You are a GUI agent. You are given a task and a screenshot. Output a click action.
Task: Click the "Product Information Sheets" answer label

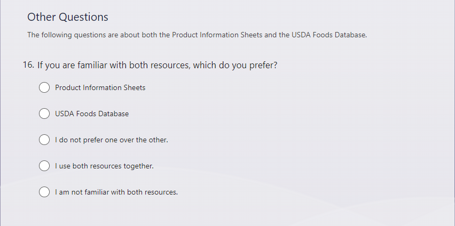coord(100,87)
